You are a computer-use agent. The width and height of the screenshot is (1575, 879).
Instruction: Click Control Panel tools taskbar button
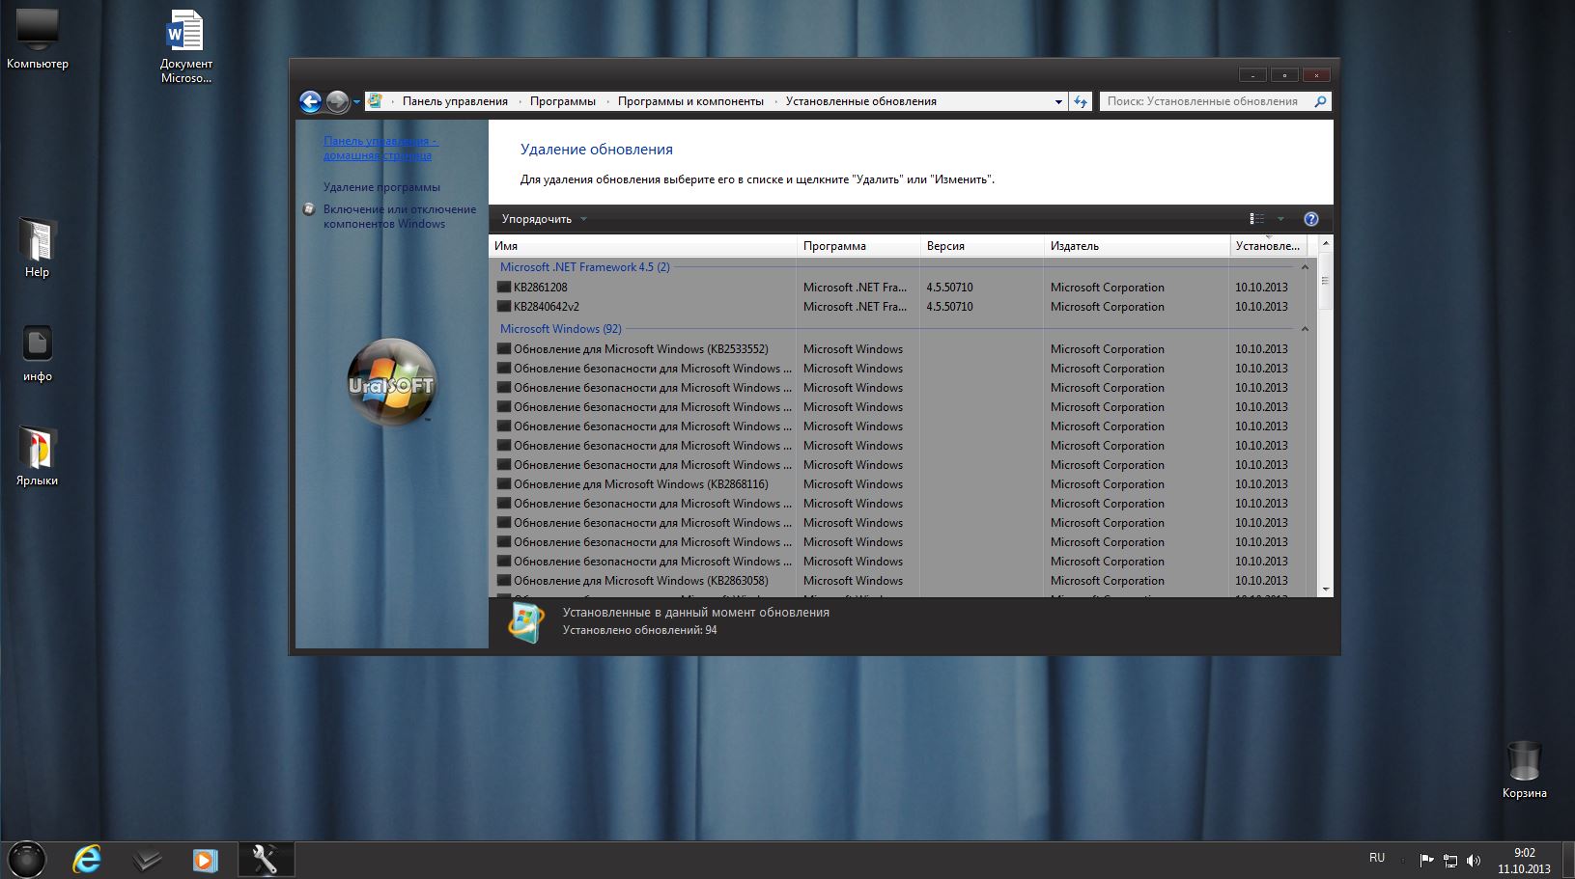click(266, 859)
